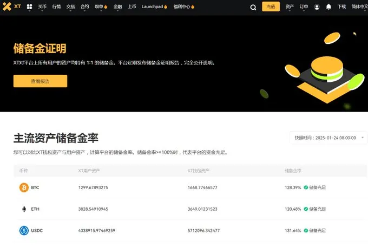Click the 储备金率 column header
This screenshot has width=368, height=246.
point(293,171)
